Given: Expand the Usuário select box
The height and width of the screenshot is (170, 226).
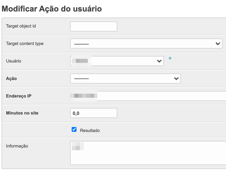Looking at the screenshot, I should coord(117,61).
